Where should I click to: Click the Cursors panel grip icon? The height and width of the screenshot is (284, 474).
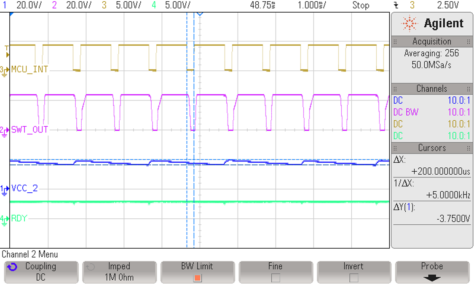pyautogui.click(x=395, y=148)
